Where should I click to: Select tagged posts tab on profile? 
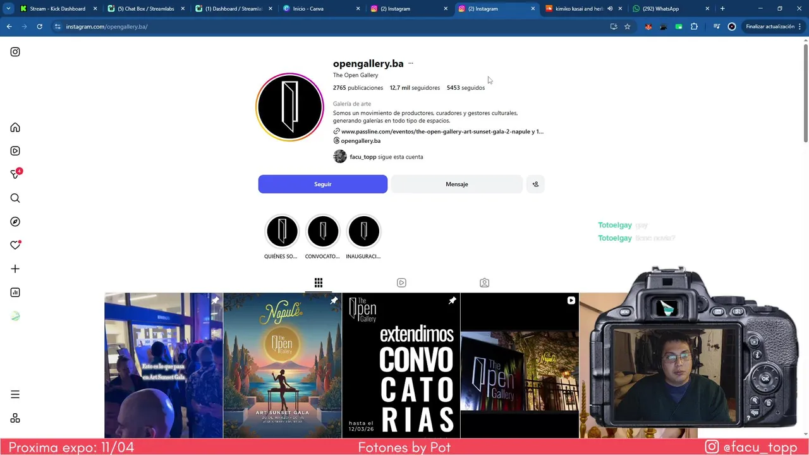(x=484, y=282)
